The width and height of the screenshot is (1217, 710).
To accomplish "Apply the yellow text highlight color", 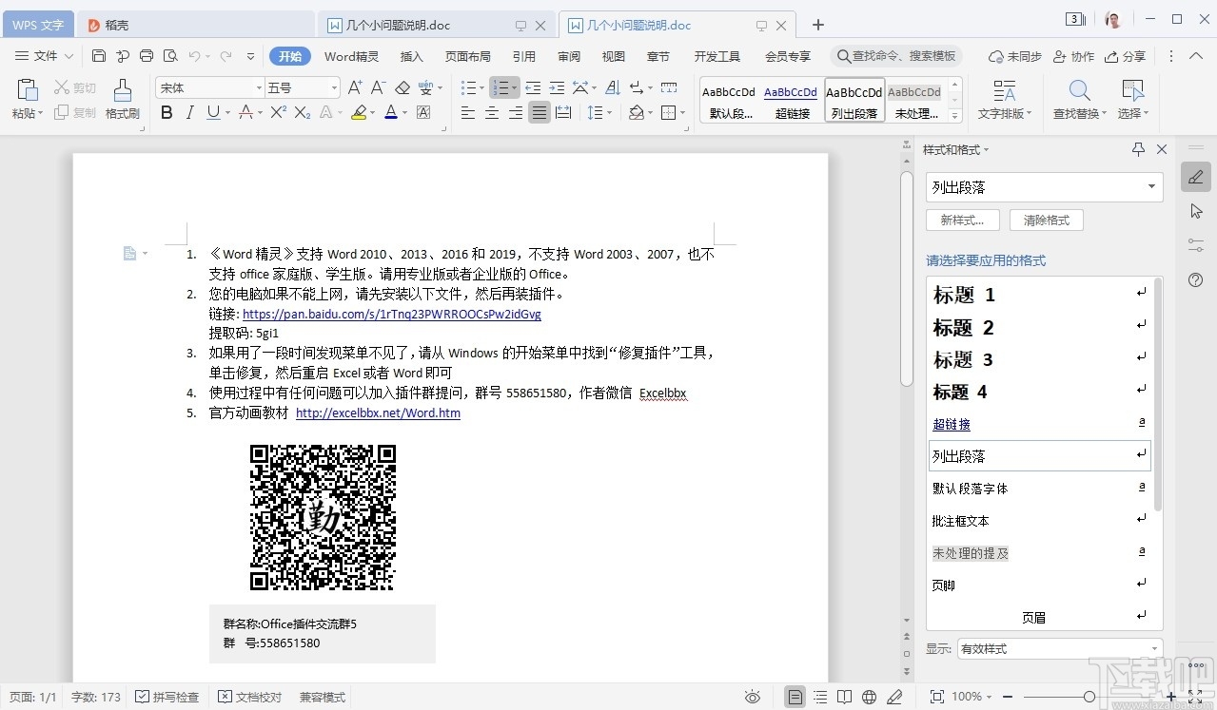I will tap(358, 112).
